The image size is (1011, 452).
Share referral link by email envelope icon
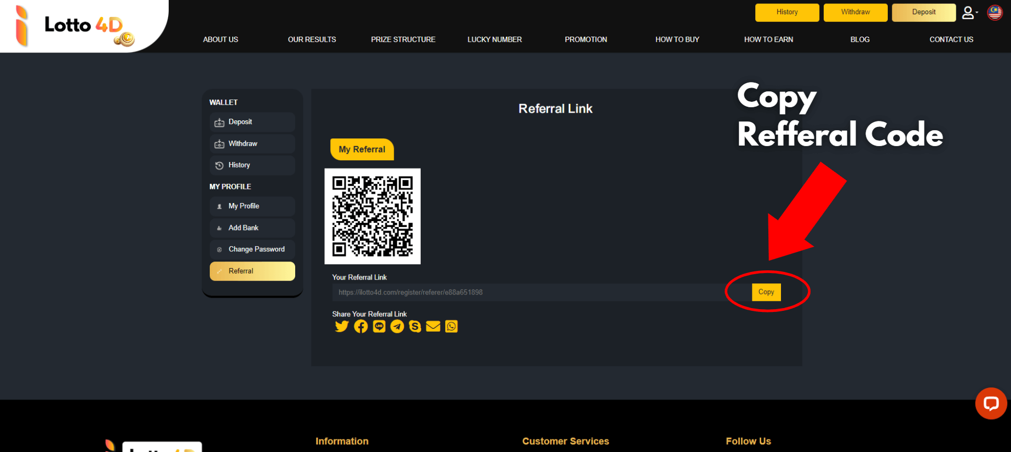pos(433,327)
